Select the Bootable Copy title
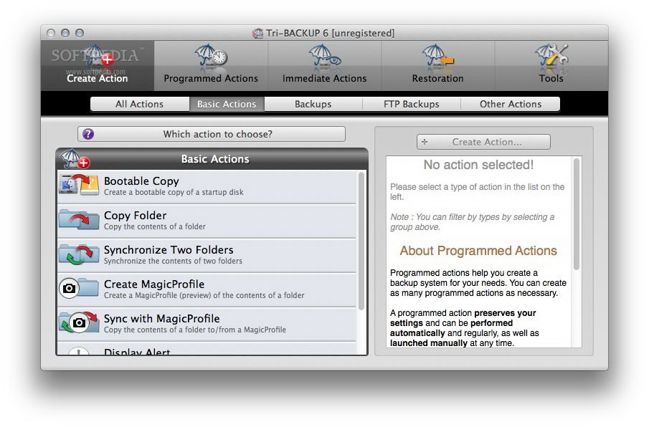This screenshot has height=427, width=649. tap(141, 181)
